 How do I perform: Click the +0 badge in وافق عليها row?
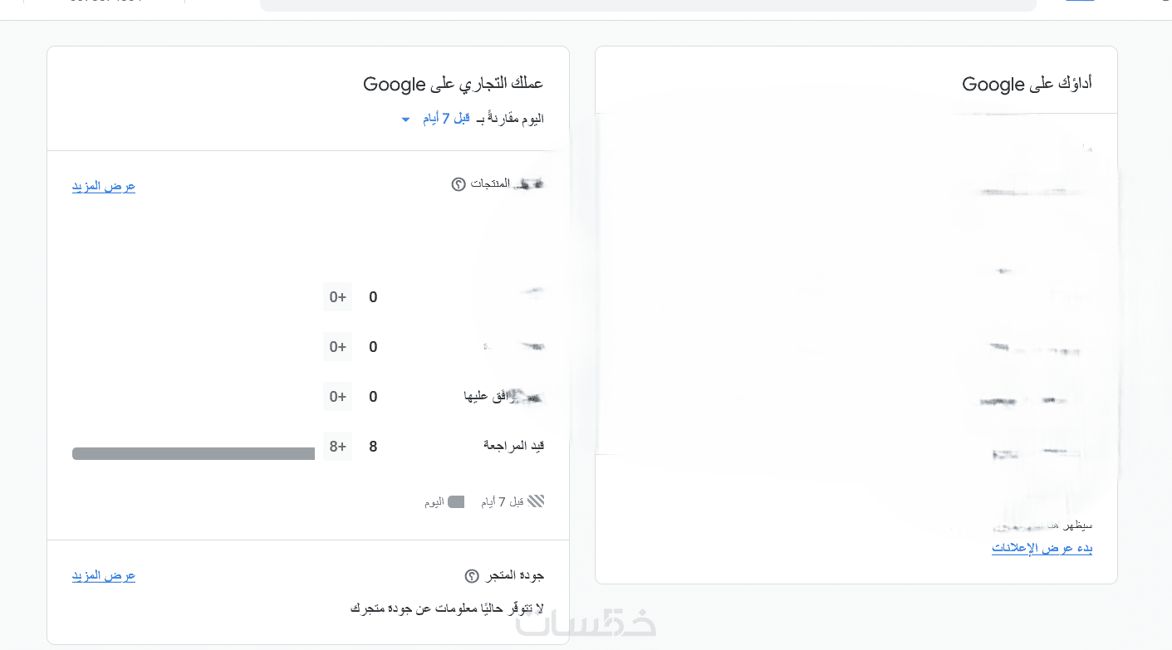(x=337, y=397)
